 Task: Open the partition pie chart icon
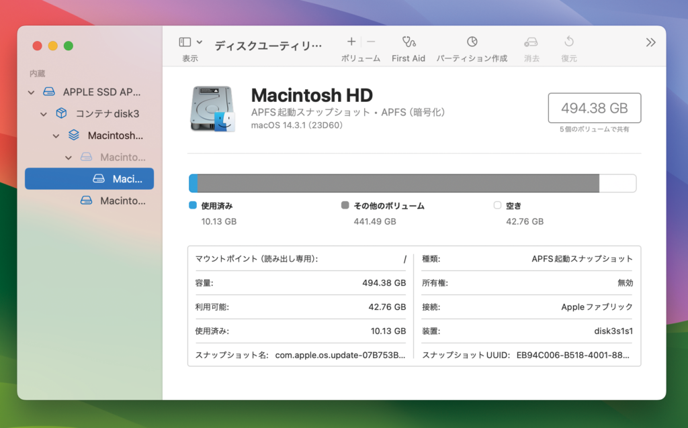[x=472, y=42]
